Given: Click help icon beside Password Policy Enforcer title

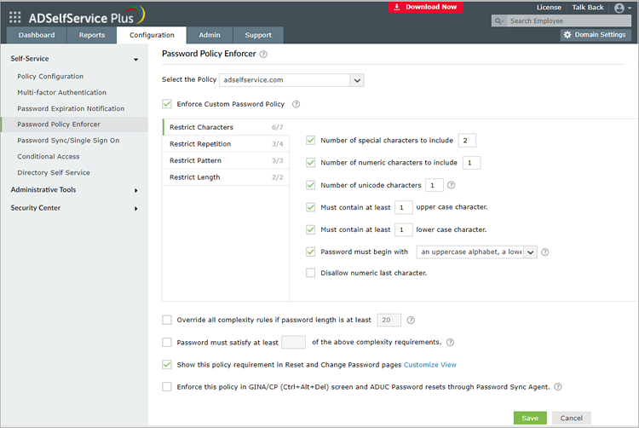Looking at the screenshot, I should (263, 55).
